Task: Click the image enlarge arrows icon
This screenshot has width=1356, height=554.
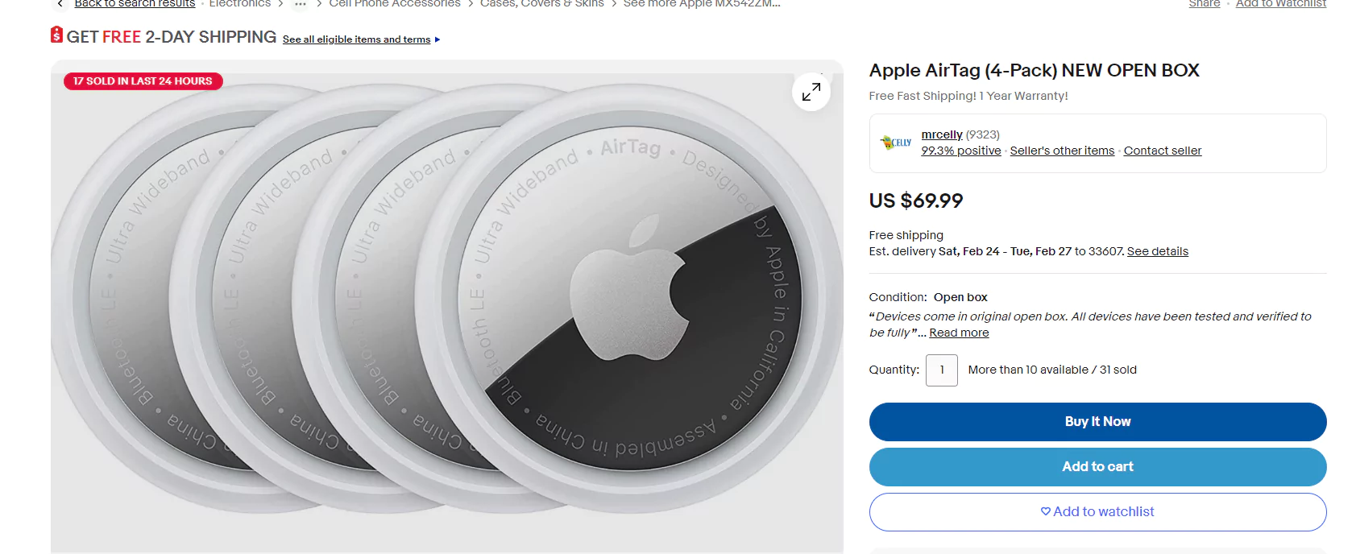Action: 811,92
